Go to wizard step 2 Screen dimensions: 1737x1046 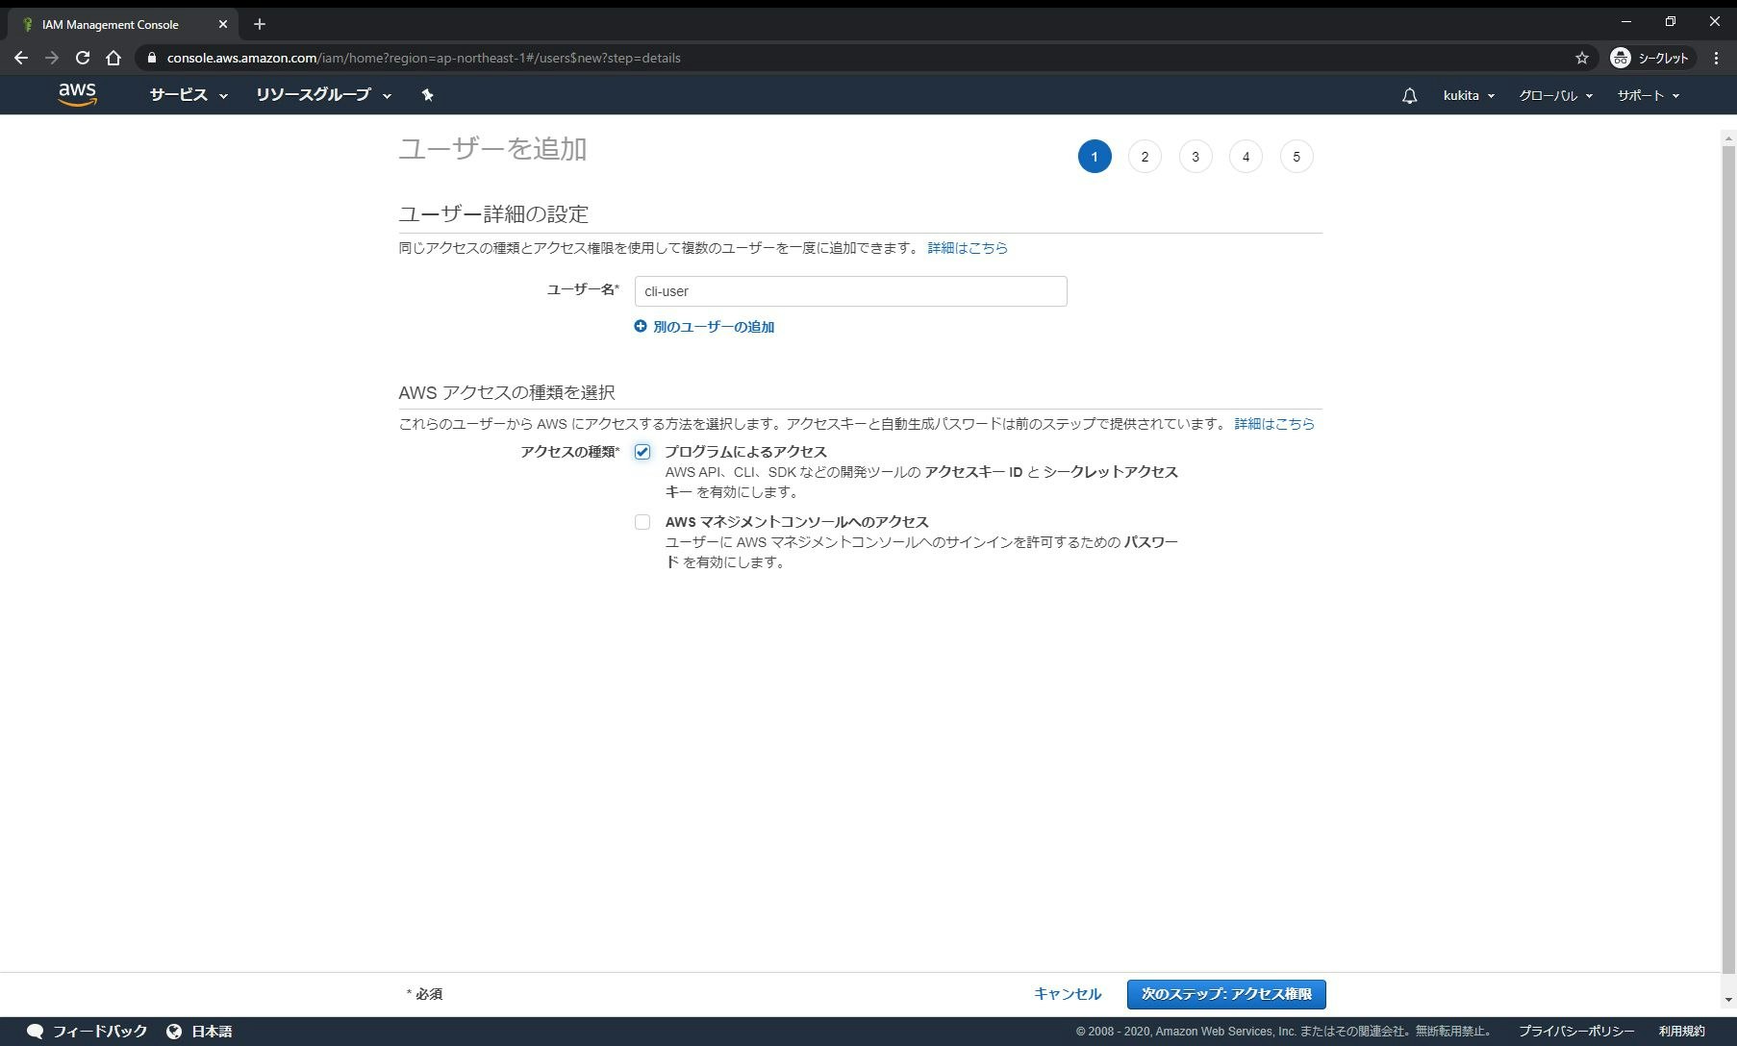pos(1145,157)
